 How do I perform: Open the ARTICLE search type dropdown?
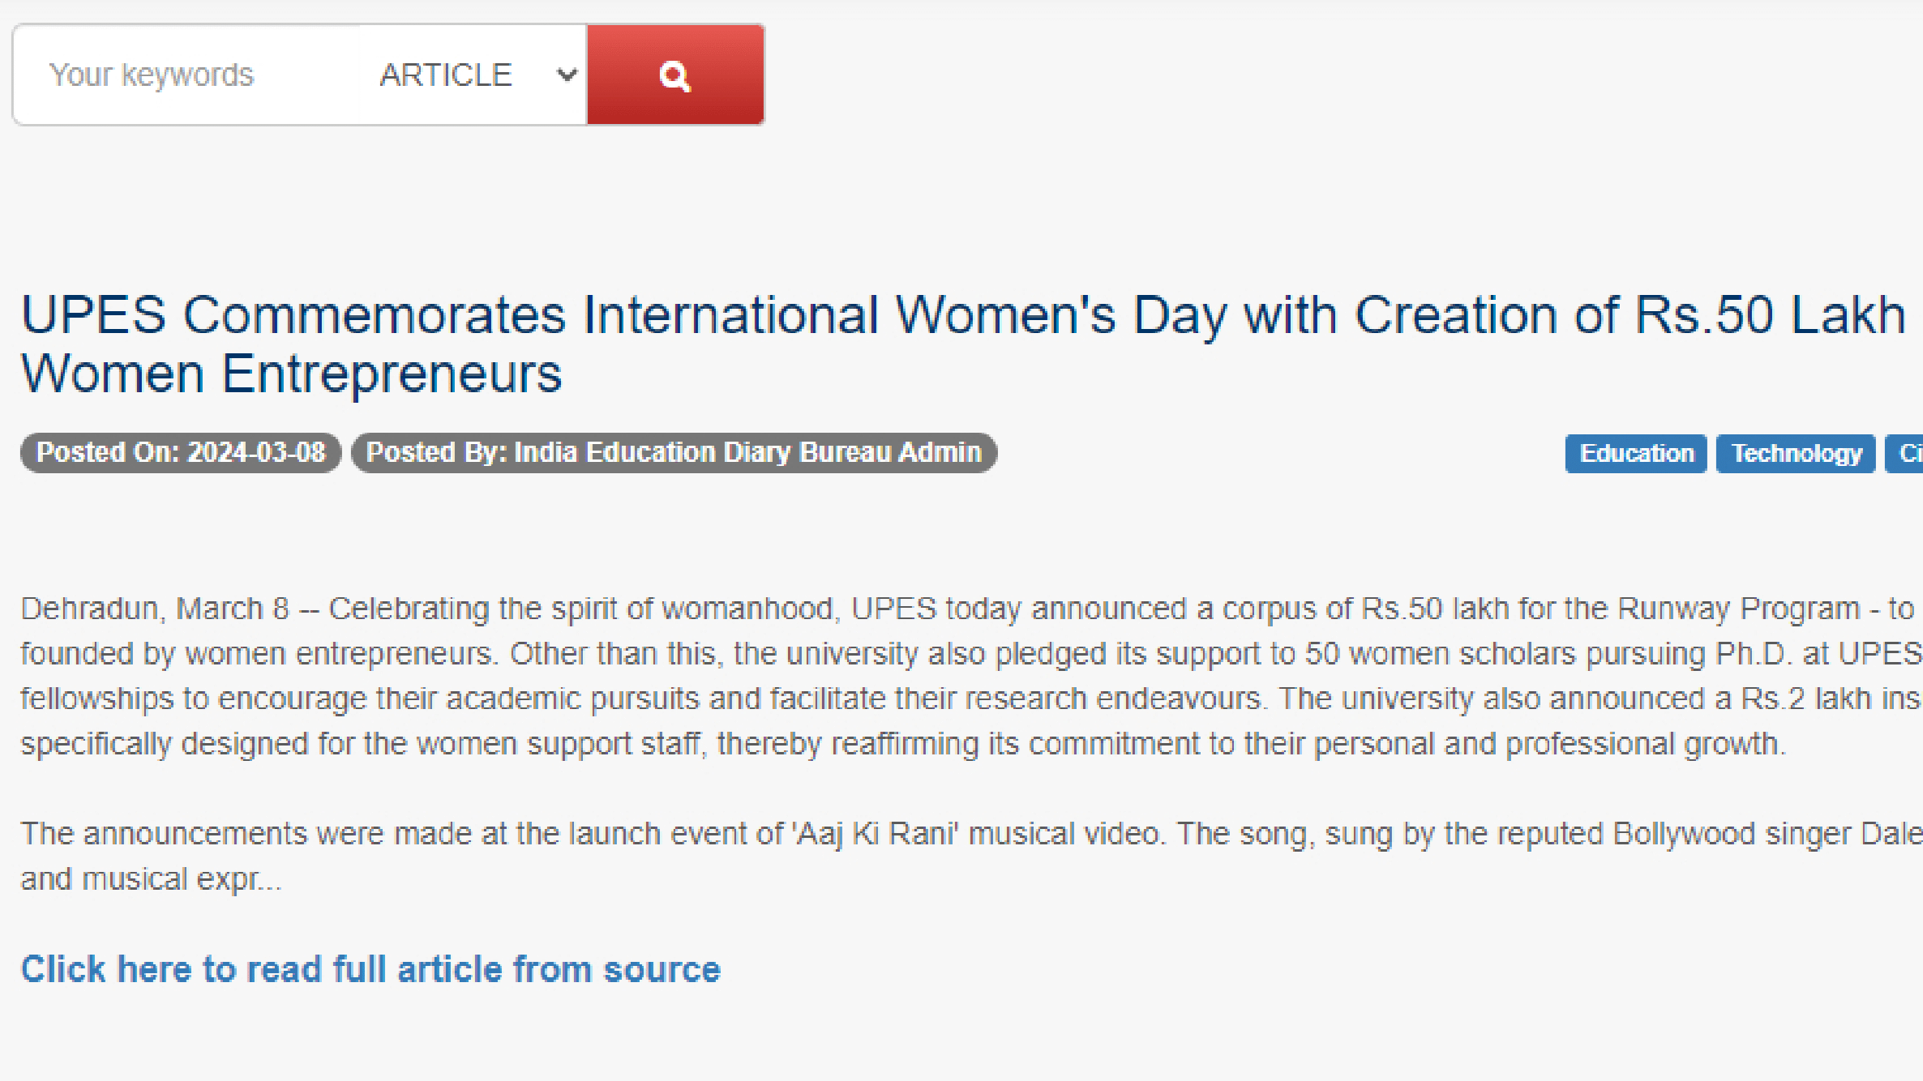[473, 75]
